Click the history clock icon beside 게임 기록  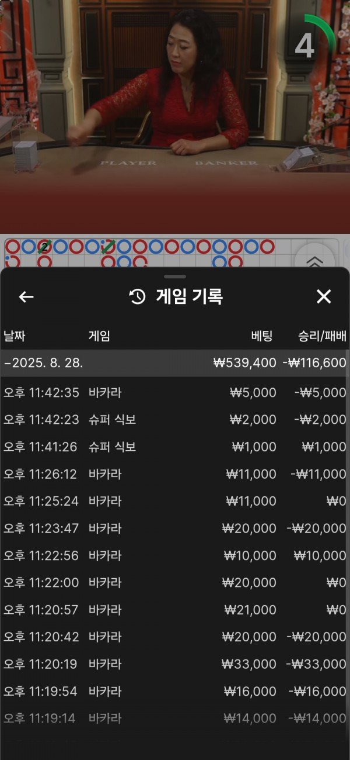137,297
